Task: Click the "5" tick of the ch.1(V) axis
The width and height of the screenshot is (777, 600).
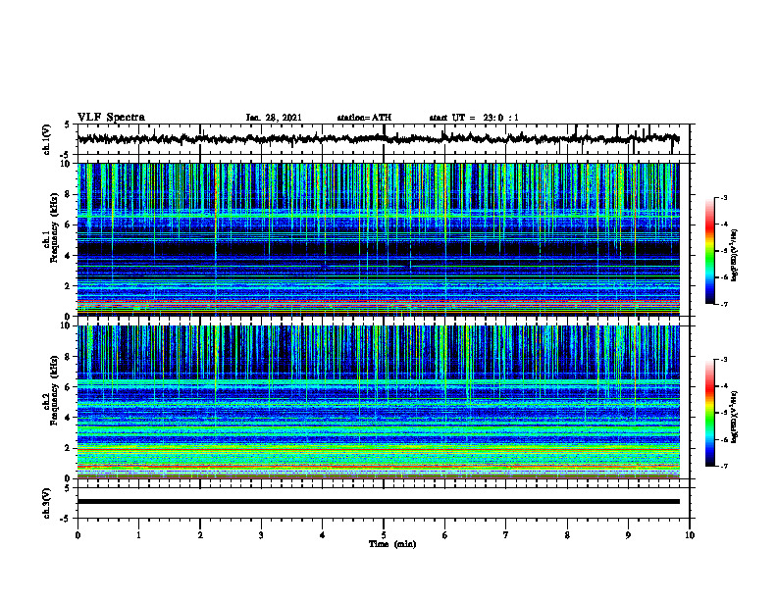Action: click(68, 125)
